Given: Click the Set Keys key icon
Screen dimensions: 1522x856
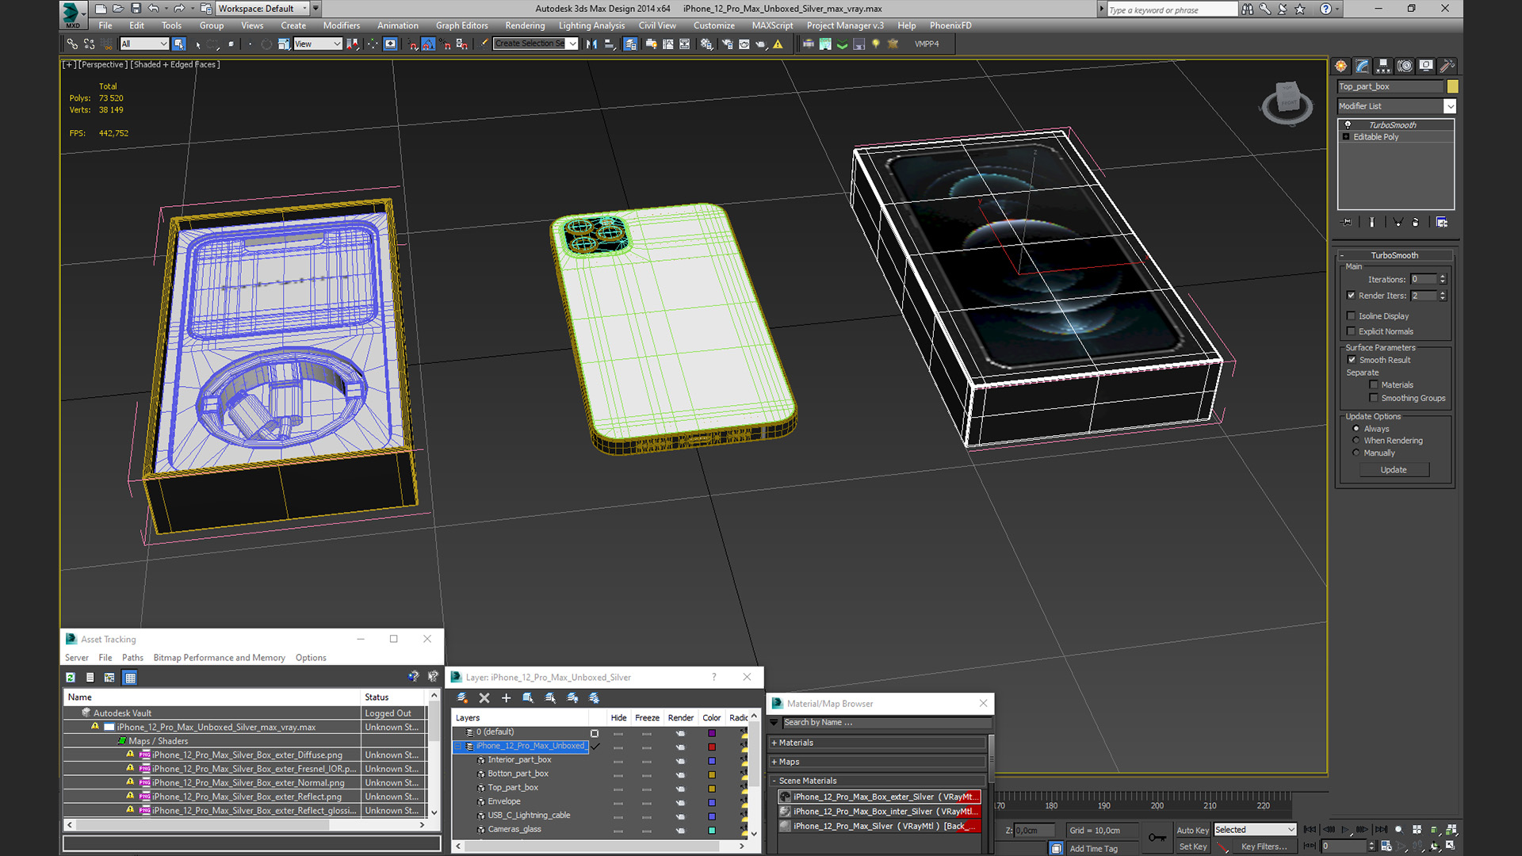Looking at the screenshot, I should tap(1157, 837).
